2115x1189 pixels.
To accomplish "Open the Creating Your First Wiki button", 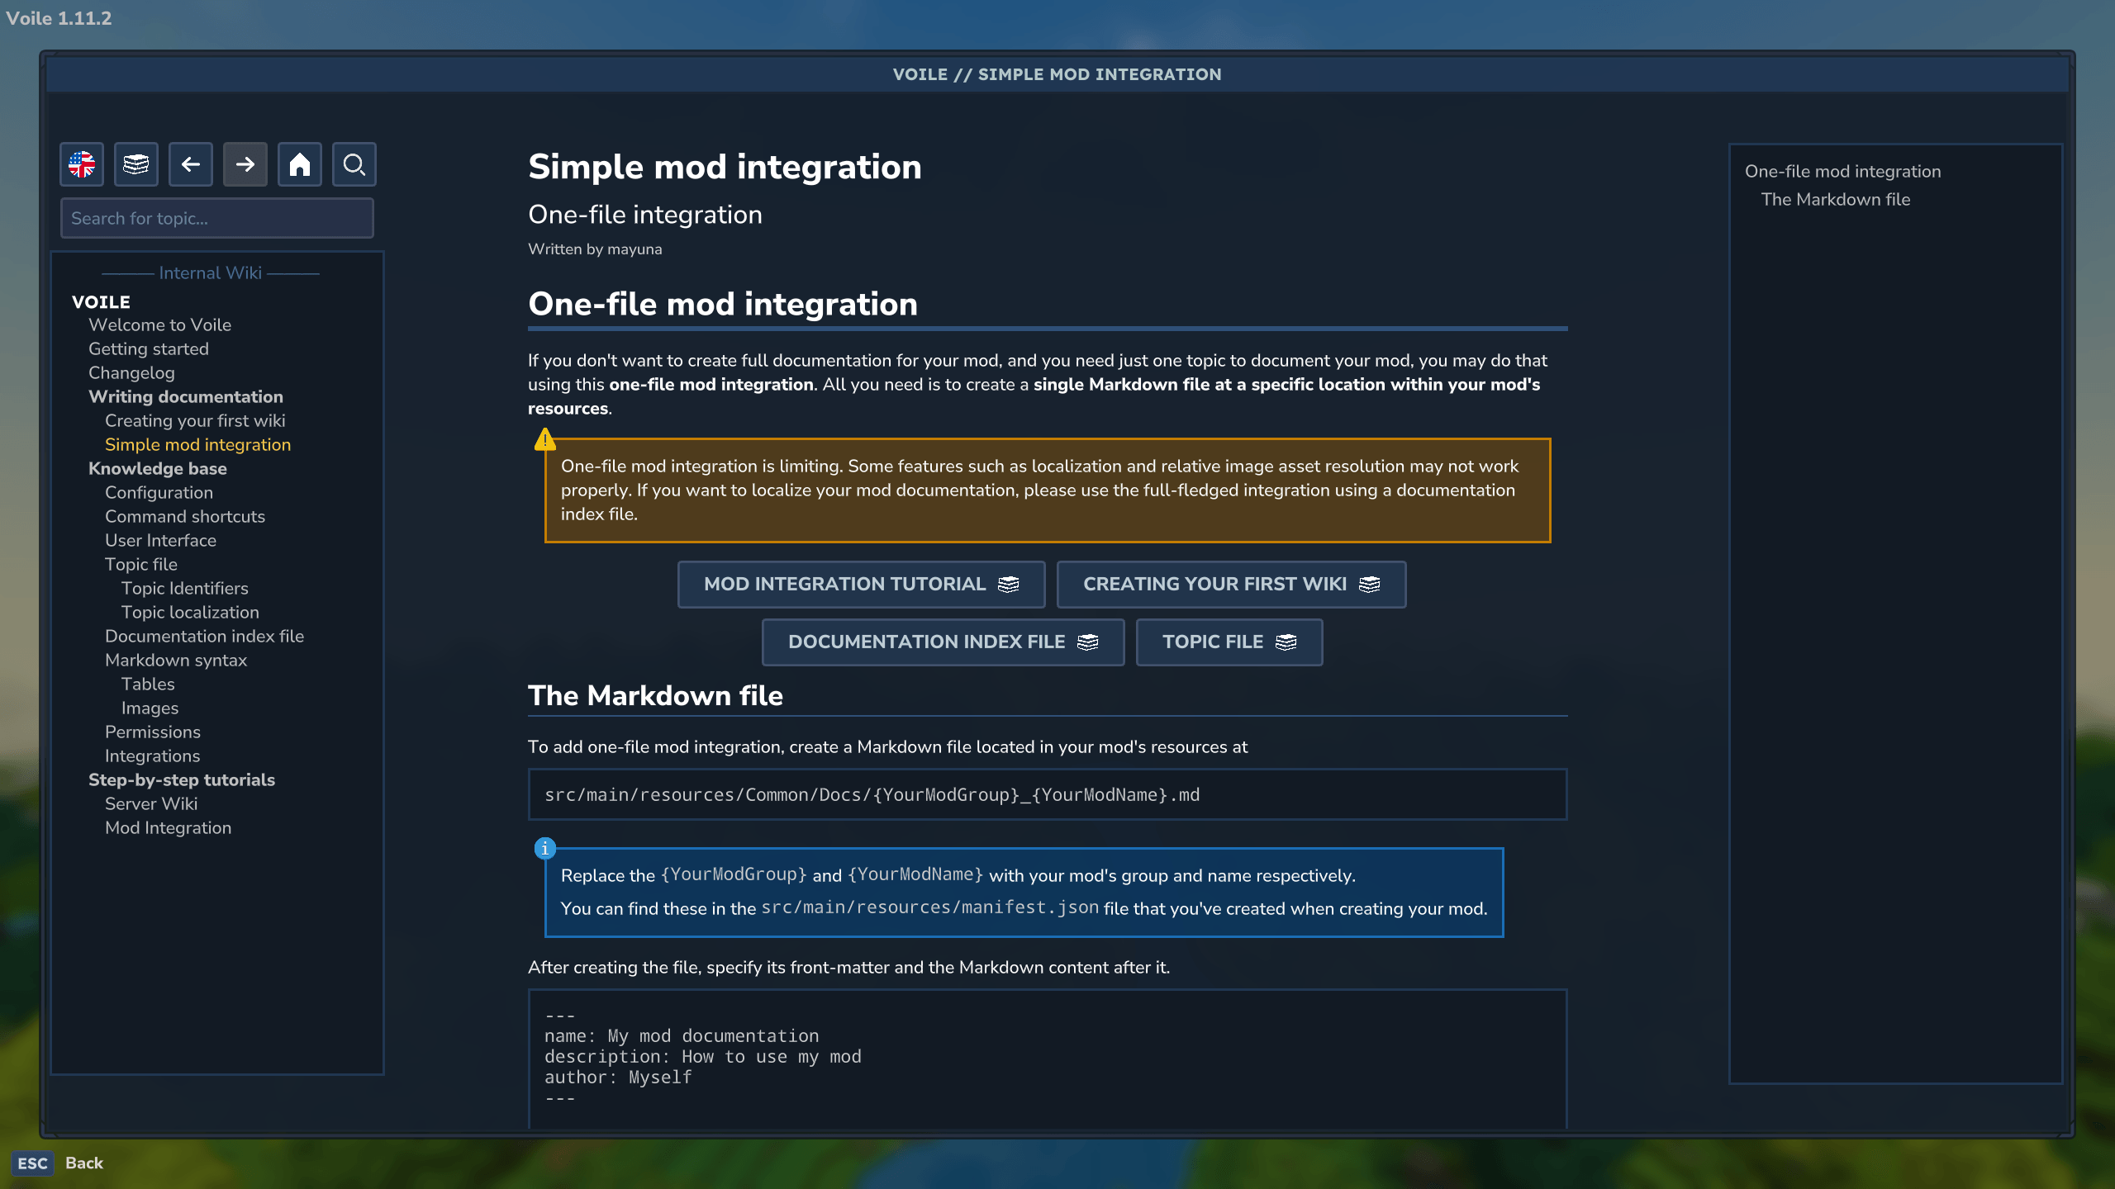I will click(1231, 585).
